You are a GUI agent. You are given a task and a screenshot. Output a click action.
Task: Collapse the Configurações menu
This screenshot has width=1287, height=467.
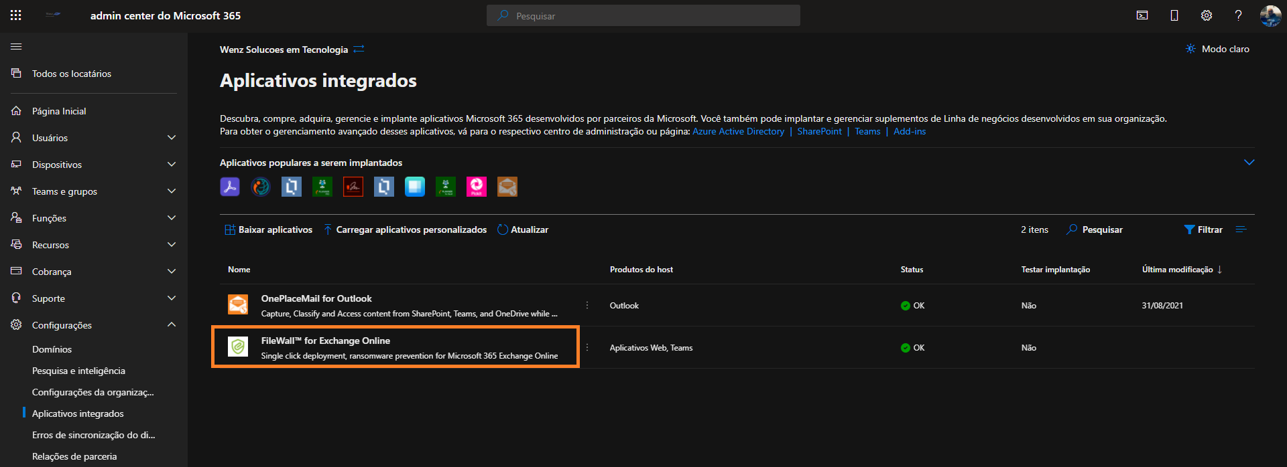pyautogui.click(x=94, y=325)
